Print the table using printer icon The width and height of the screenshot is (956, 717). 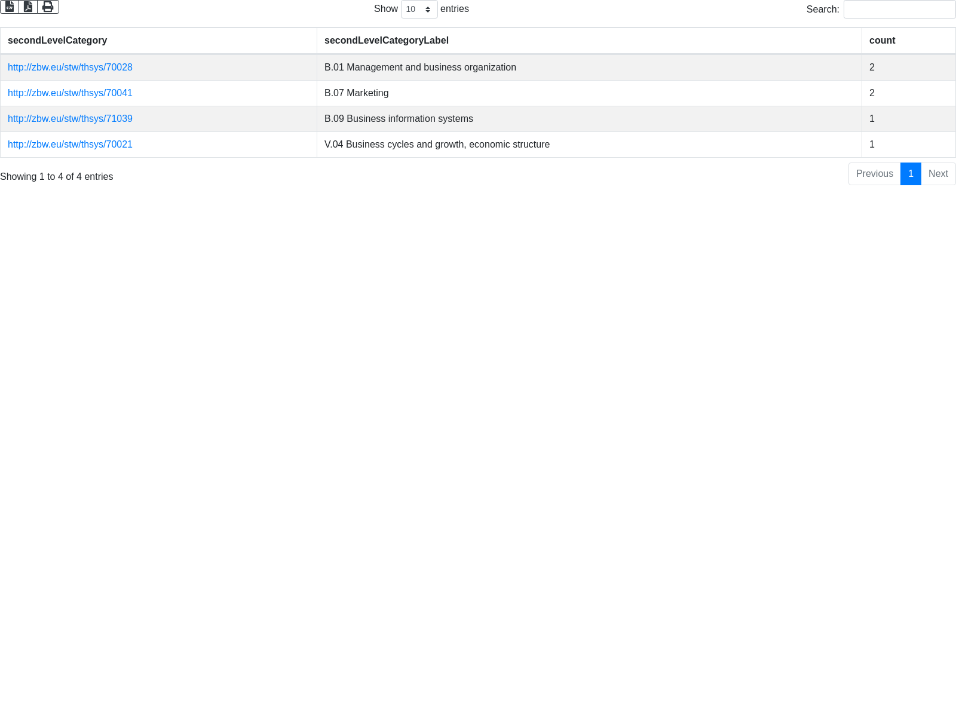click(48, 7)
